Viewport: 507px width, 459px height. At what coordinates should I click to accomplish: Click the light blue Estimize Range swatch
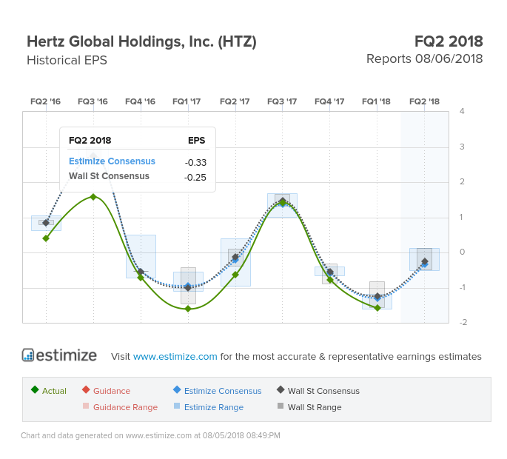coord(177,406)
